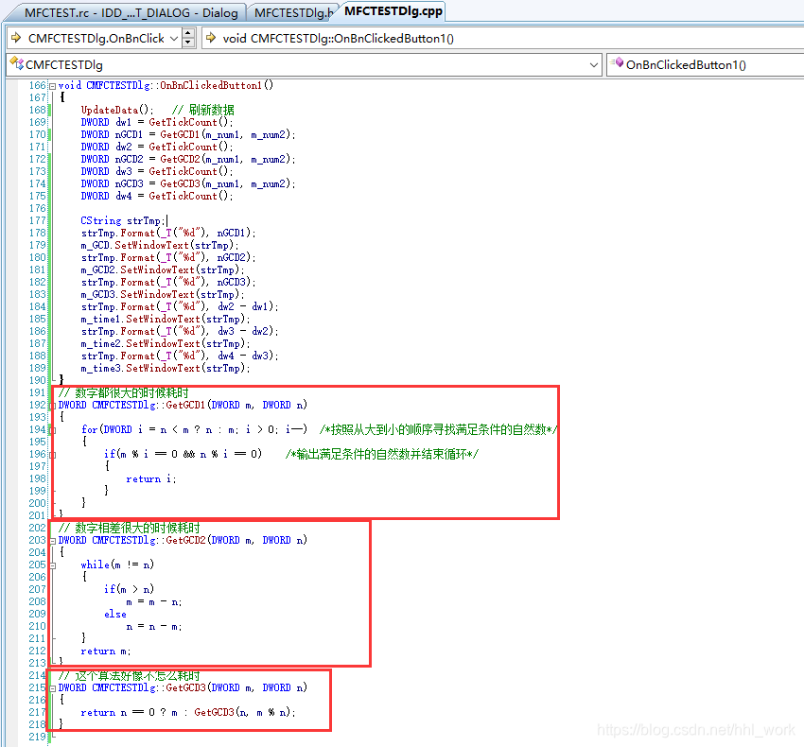804x747 pixels.
Task: Click the recursive 'return n == 0 ? m : GetGCD3' line
Action: point(188,713)
